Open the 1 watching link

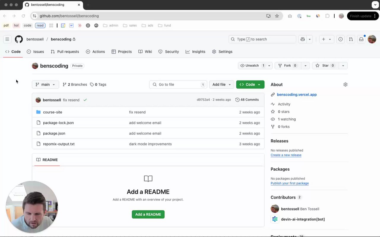(x=286, y=119)
